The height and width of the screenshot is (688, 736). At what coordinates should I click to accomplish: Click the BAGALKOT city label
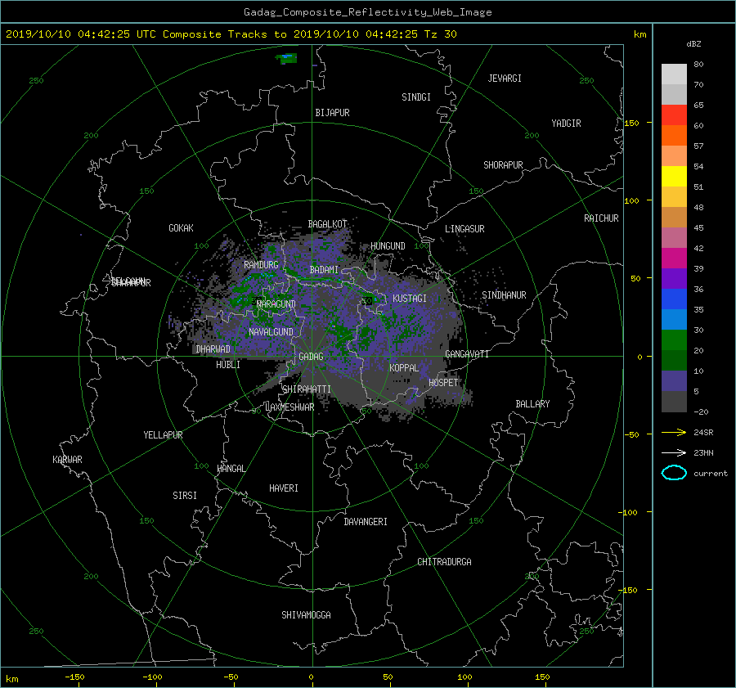(327, 224)
